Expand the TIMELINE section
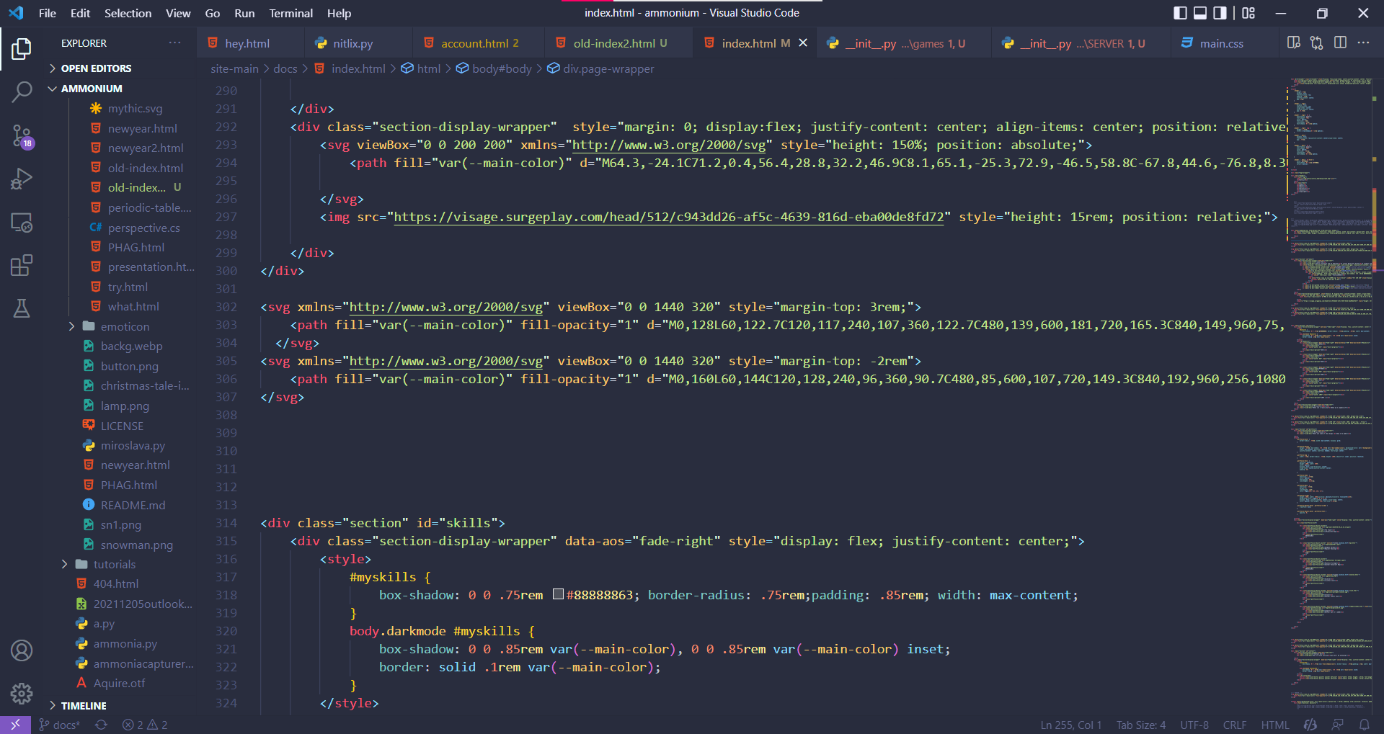This screenshot has height=734, width=1384. pos(84,706)
